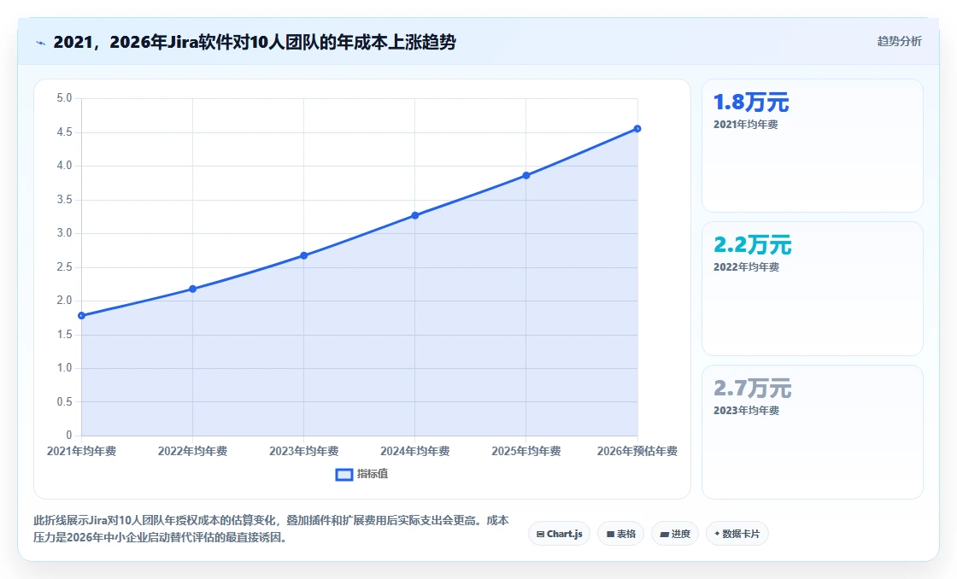Click the 进度 tag pill
957x579 pixels.
coord(675,534)
